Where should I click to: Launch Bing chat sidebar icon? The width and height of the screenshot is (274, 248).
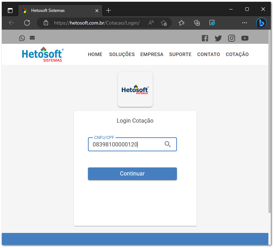click(x=261, y=23)
